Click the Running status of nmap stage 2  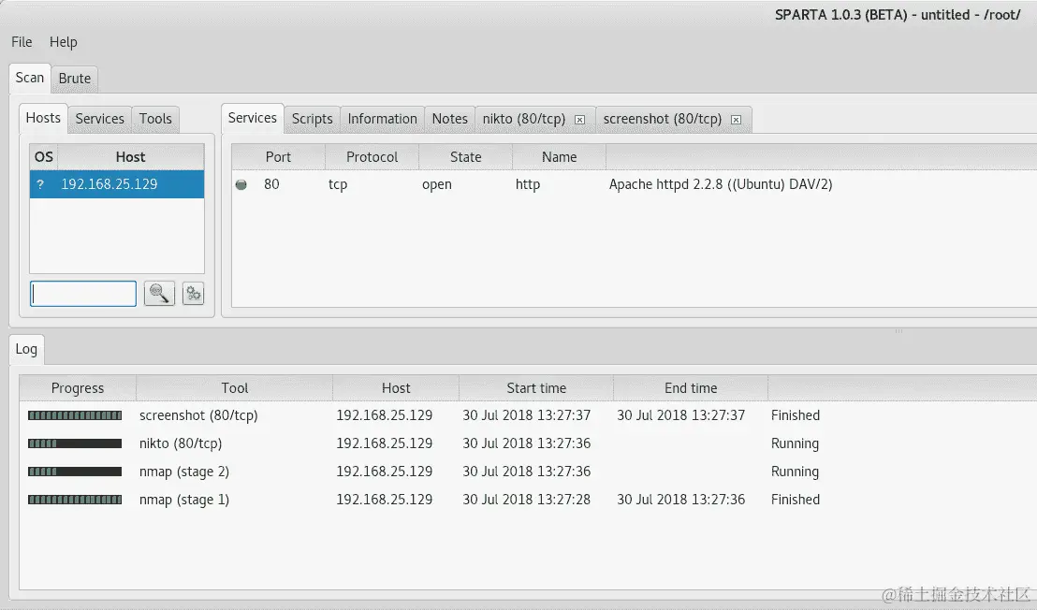795,472
